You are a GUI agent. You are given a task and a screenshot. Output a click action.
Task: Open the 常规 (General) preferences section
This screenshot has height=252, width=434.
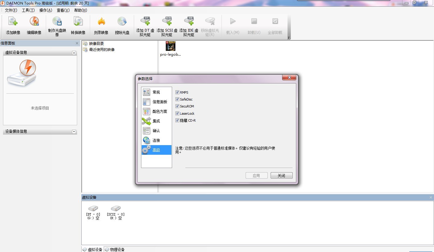pos(156,92)
